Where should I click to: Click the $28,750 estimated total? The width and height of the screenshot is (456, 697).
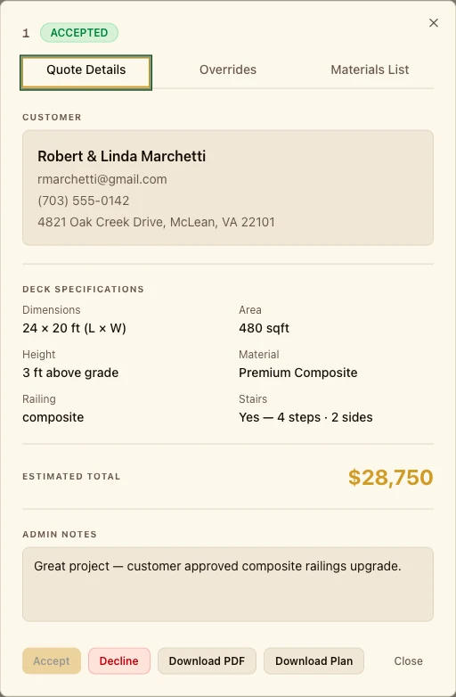point(390,477)
